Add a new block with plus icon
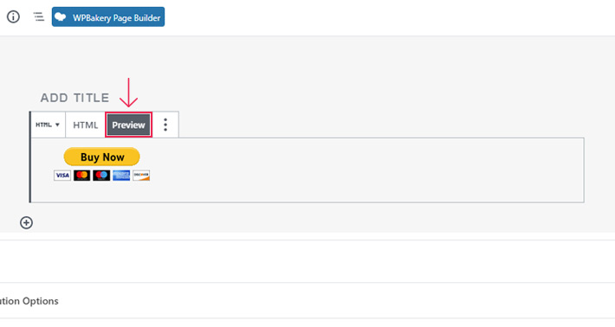Viewport: 615px width, 327px height. click(x=26, y=223)
